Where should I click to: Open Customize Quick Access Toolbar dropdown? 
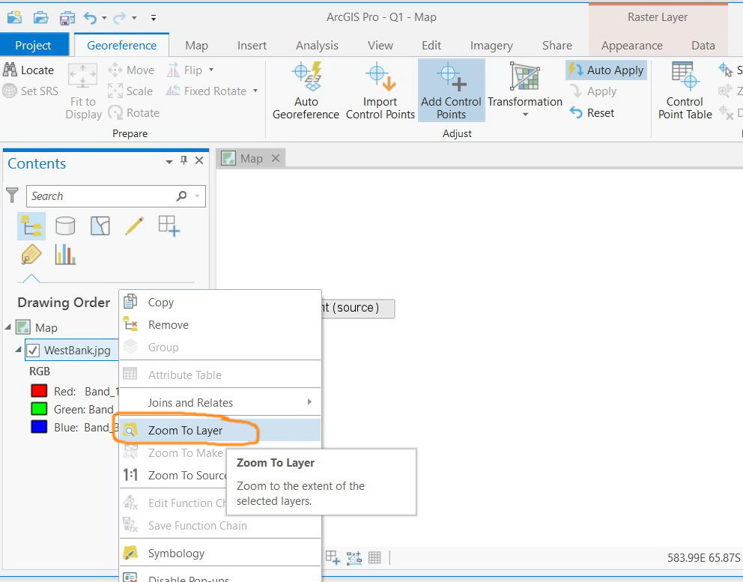(x=153, y=18)
